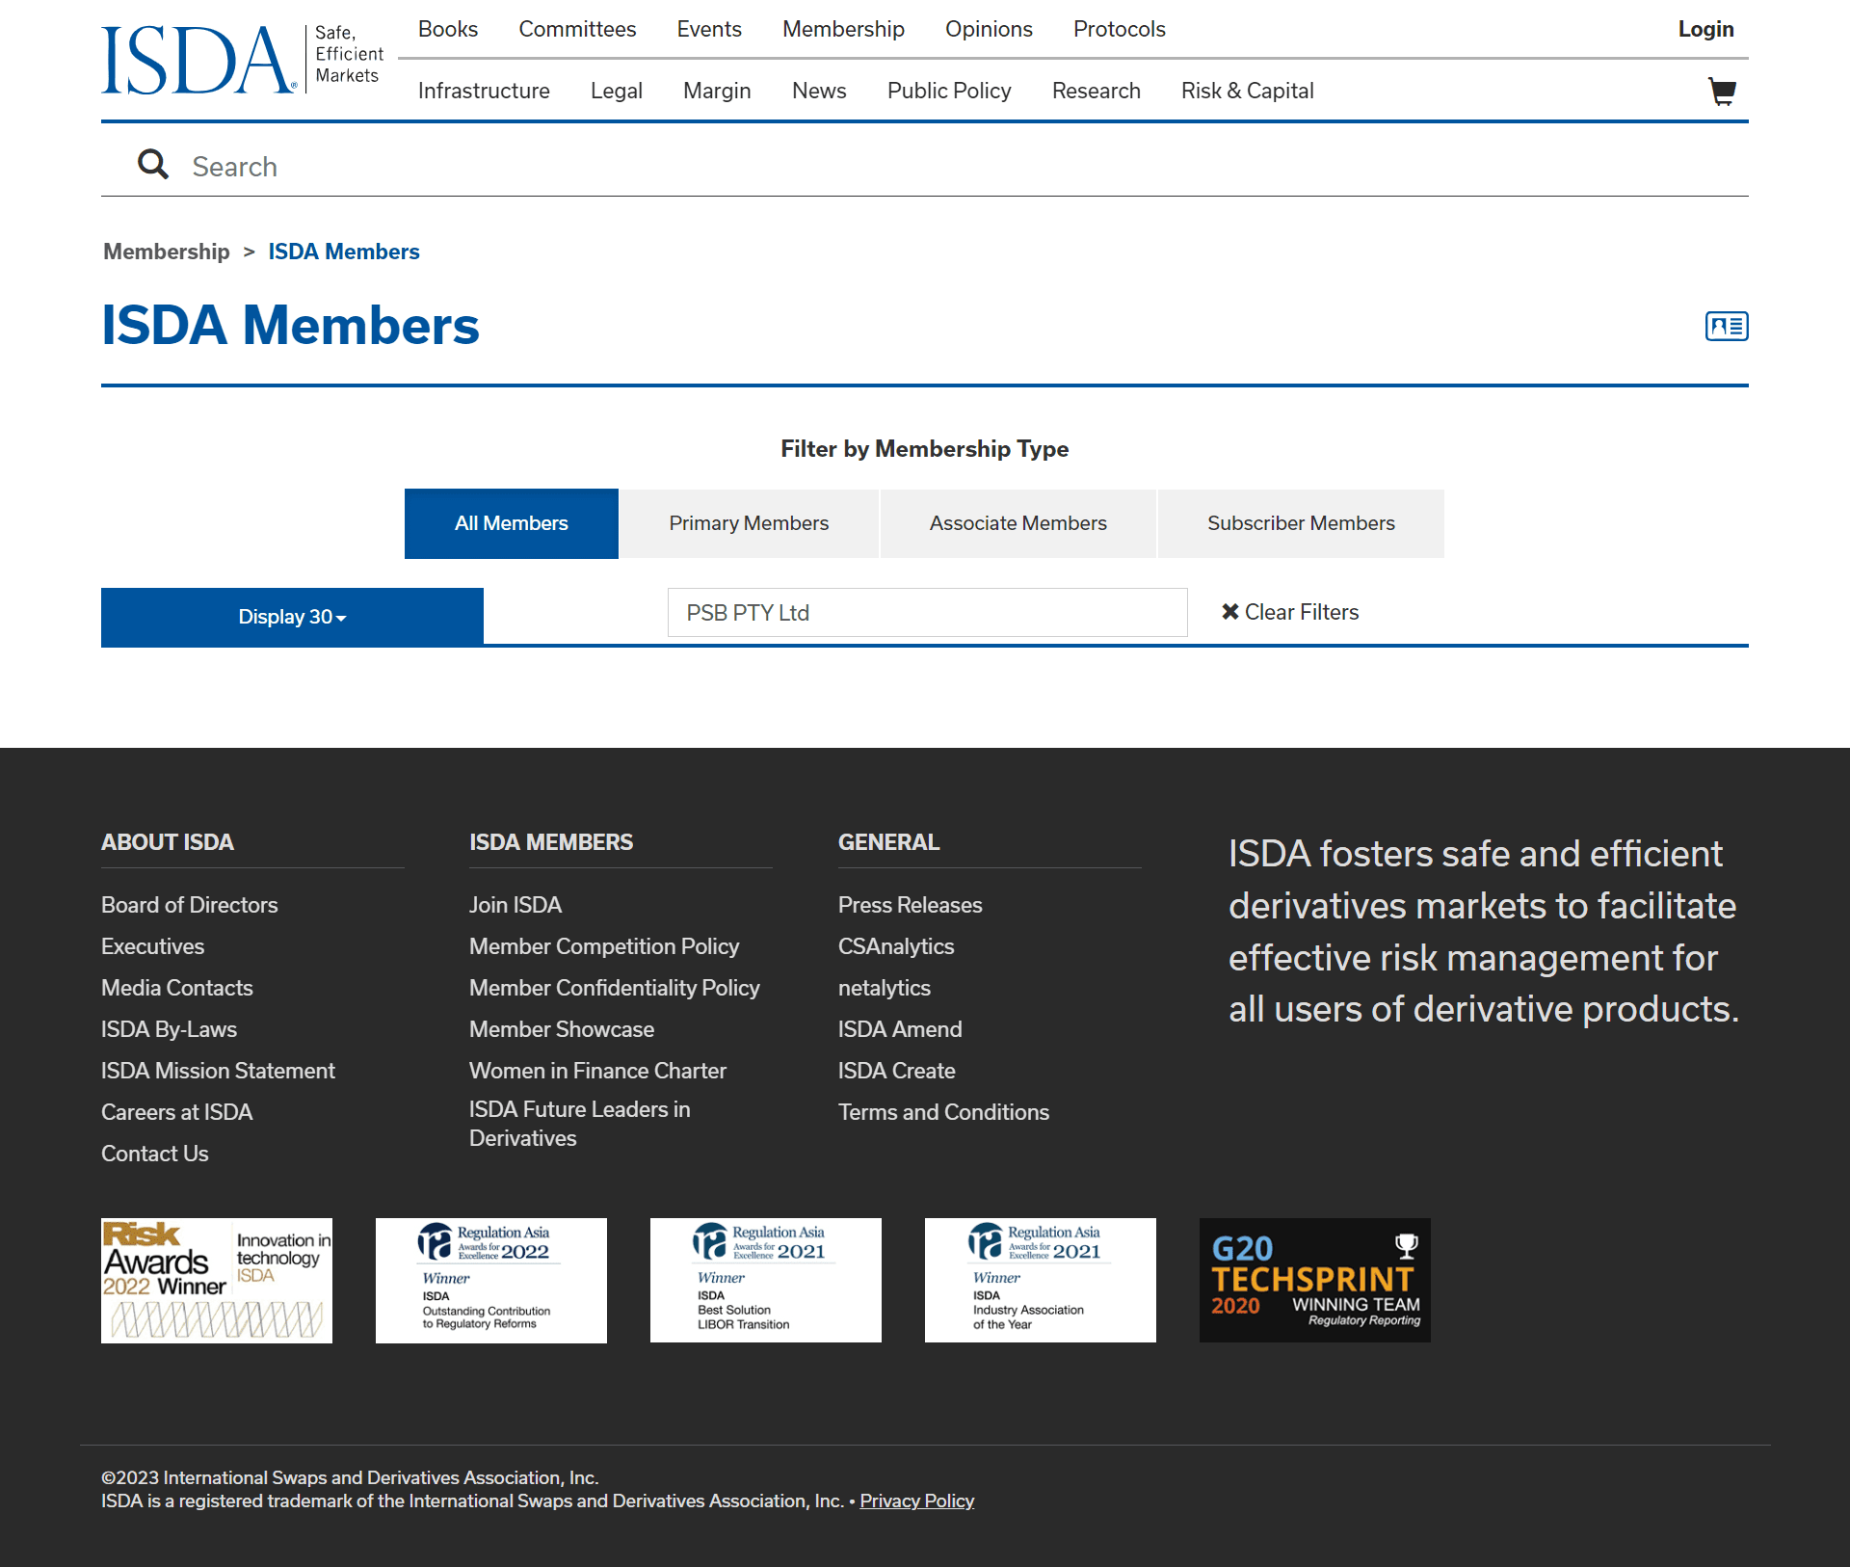
Task: Switch to member card view icon
Action: (1727, 327)
